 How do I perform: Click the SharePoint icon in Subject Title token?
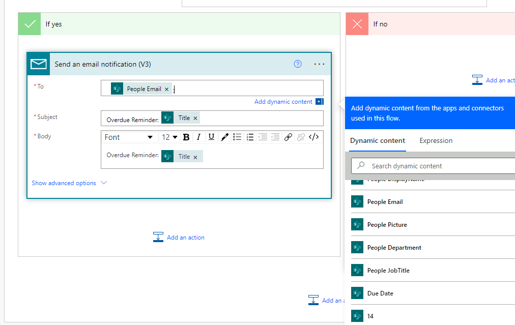167,118
